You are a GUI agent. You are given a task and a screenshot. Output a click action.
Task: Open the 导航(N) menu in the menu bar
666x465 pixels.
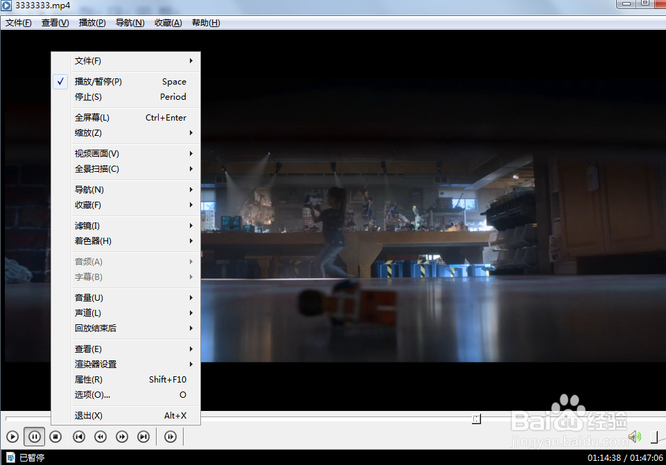point(130,23)
